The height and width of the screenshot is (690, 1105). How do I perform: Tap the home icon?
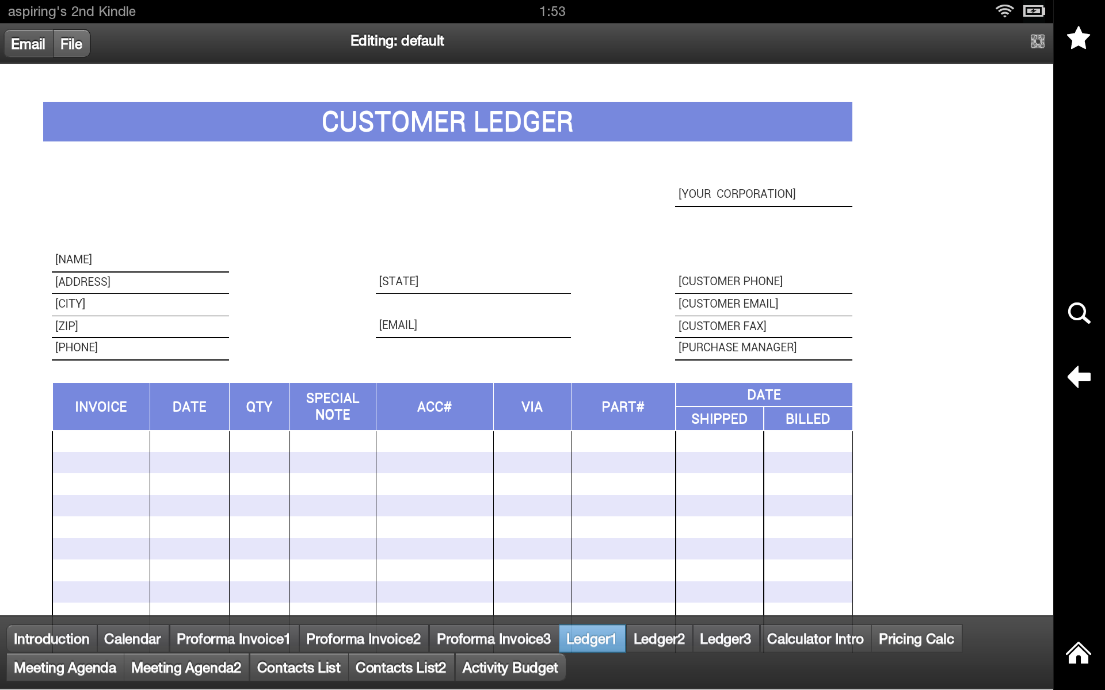point(1078,653)
